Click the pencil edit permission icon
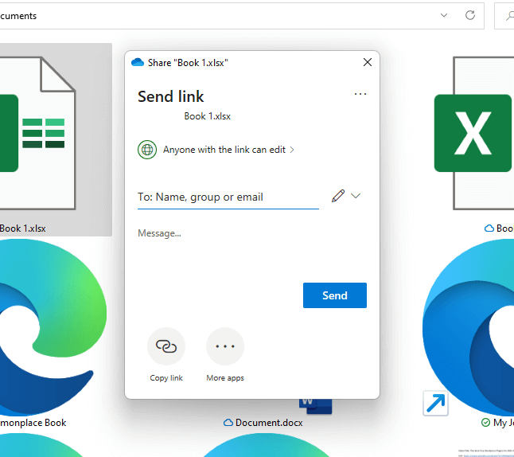This screenshot has width=514, height=457. [338, 196]
